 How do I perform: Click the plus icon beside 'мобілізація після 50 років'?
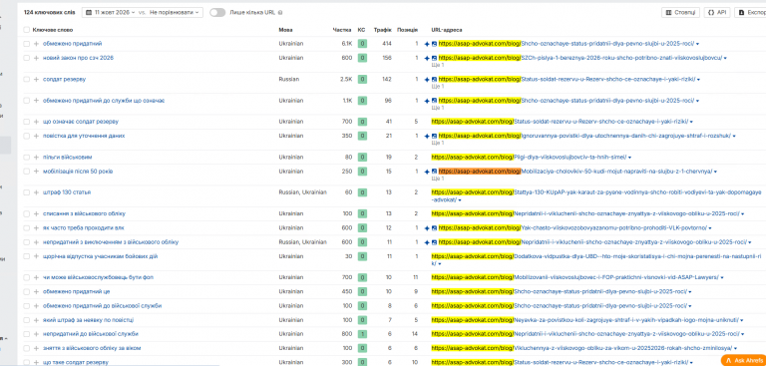[36, 171]
